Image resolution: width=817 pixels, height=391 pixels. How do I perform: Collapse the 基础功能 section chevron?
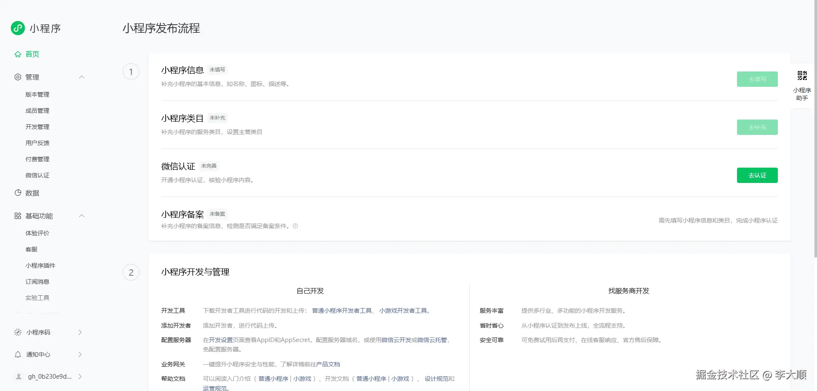[82, 216]
